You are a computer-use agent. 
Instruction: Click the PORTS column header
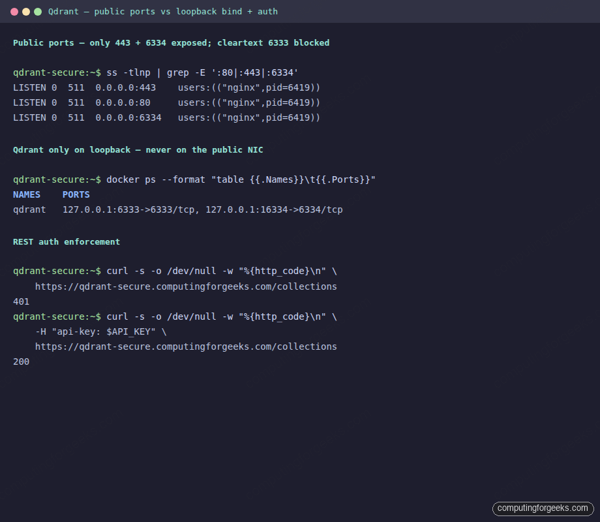coord(76,194)
